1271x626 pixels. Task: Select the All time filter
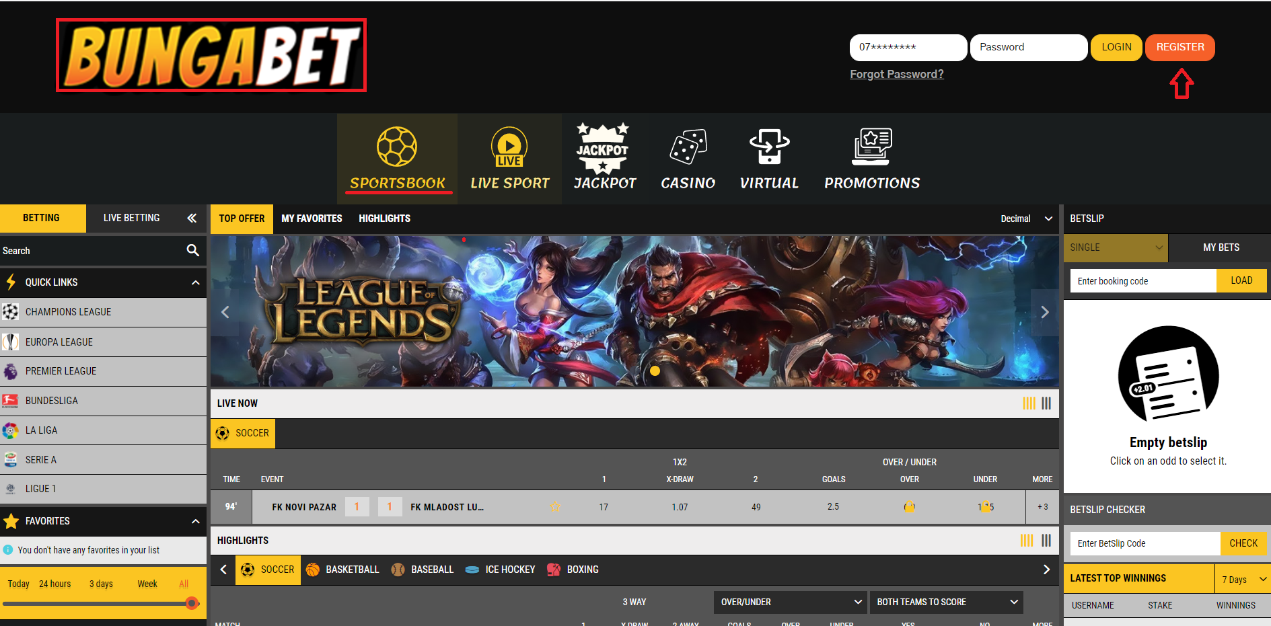(184, 584)
